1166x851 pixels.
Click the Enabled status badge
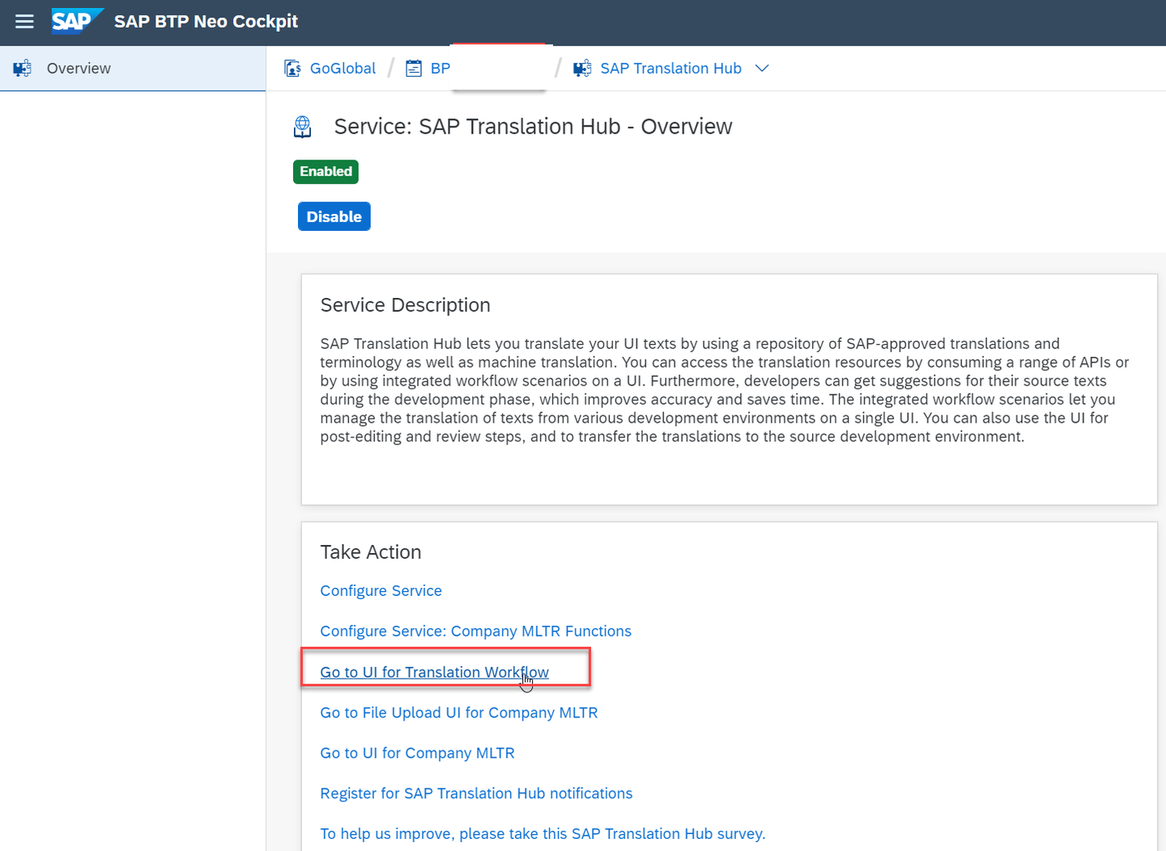(x=326, y=172)
